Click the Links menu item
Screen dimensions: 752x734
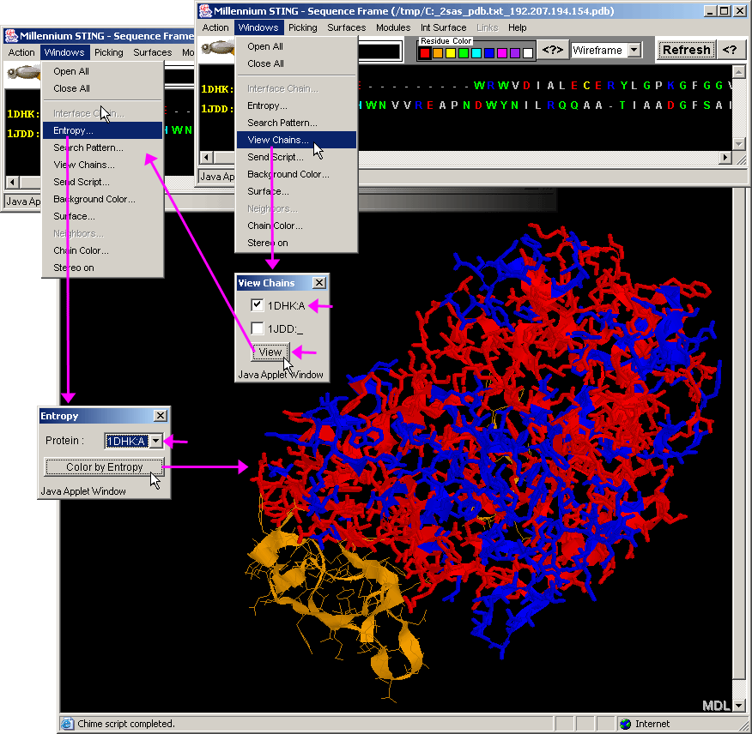[x=488, y=27]
